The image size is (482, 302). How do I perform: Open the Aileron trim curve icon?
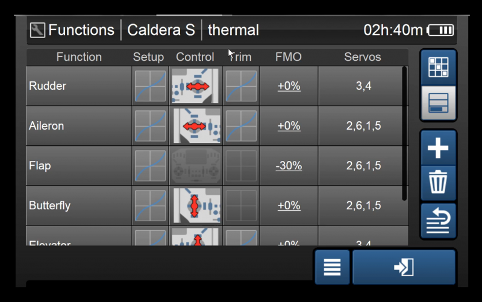(241, 126)
